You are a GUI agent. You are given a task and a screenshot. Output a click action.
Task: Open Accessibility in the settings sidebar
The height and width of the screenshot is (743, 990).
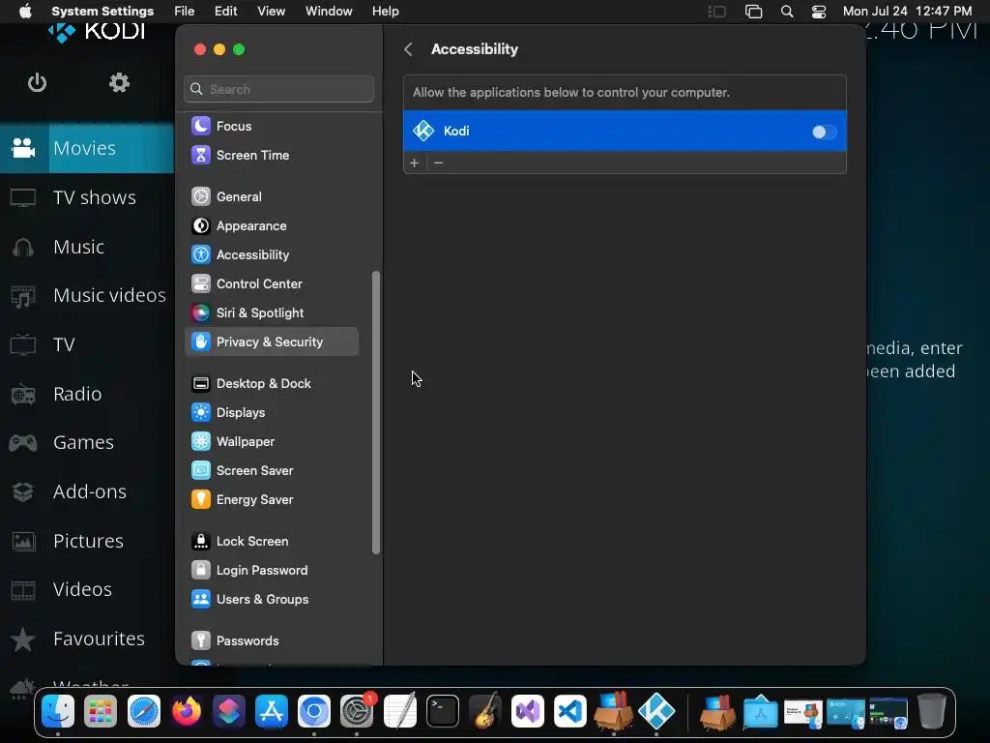272,254
